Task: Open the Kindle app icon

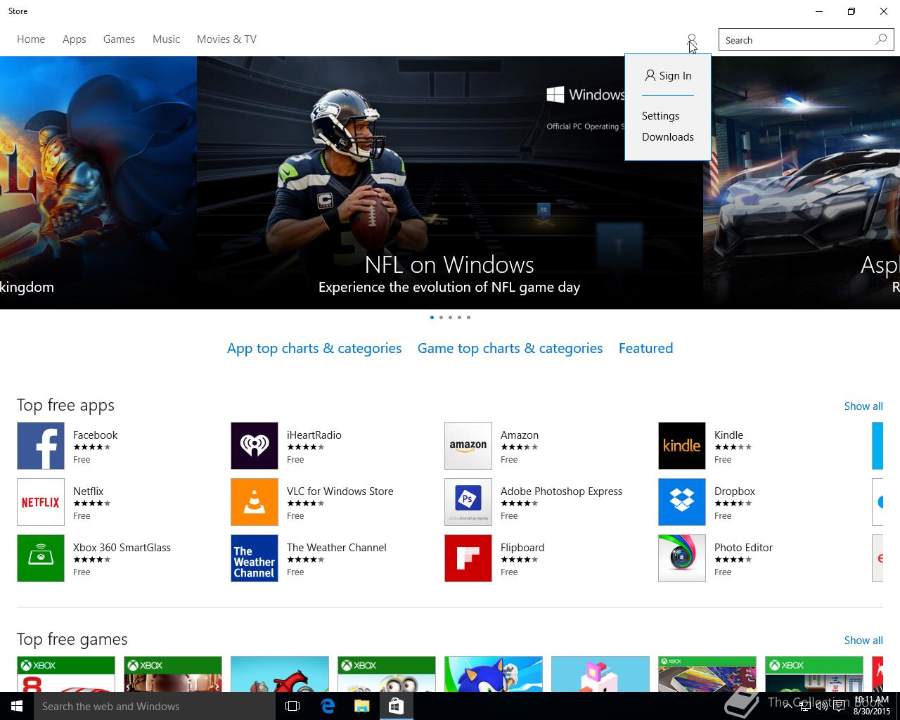Action: (x=682, y=446)
